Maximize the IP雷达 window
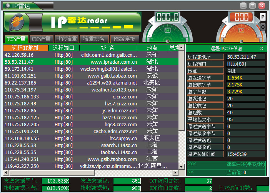Image resolution: width=270 pixels, height=193 pixels. pos(252,6)
